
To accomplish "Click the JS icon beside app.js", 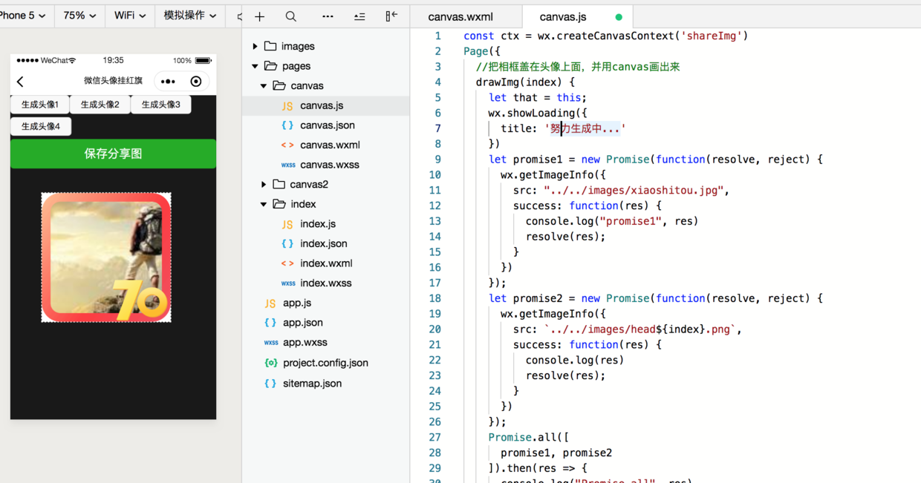I will pos(270,303).
